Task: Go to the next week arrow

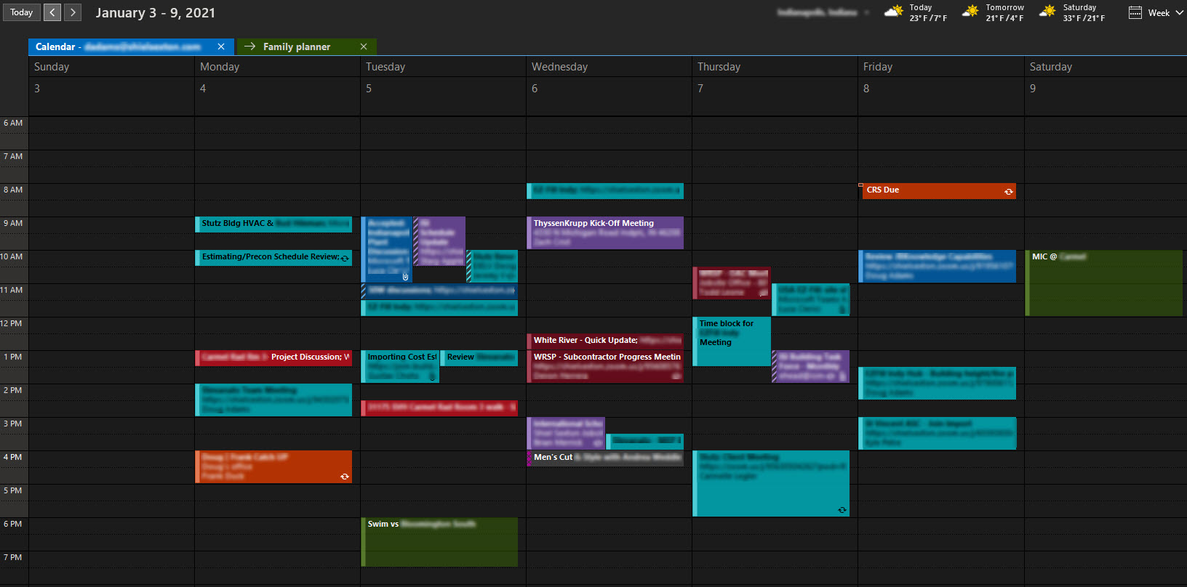Action: pos(73,12)
